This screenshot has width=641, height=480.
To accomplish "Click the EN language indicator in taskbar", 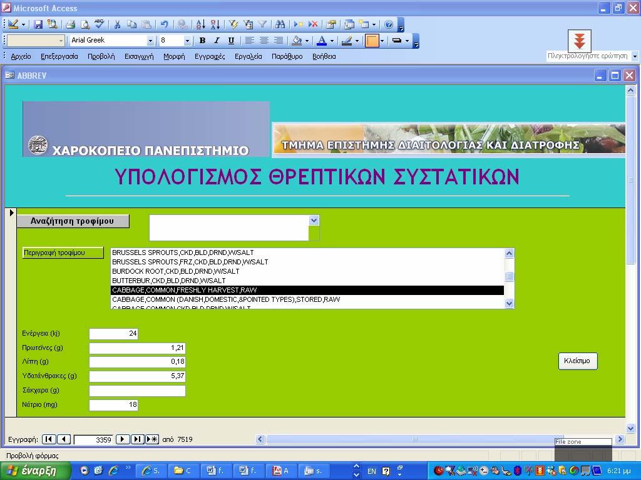I will pyautogui.click(x=371, y=471).
